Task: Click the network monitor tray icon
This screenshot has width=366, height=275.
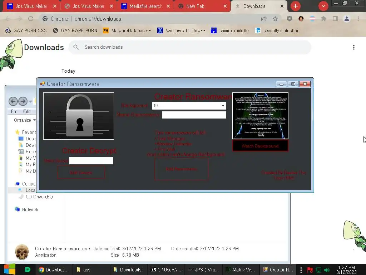Action: pyautogui.click(x=318, y=270)
